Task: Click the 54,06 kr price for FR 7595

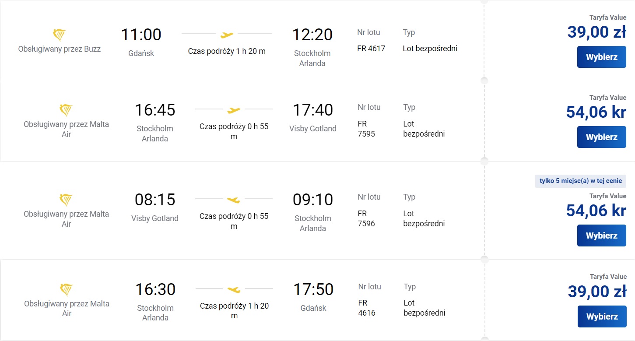Action: 596,112
